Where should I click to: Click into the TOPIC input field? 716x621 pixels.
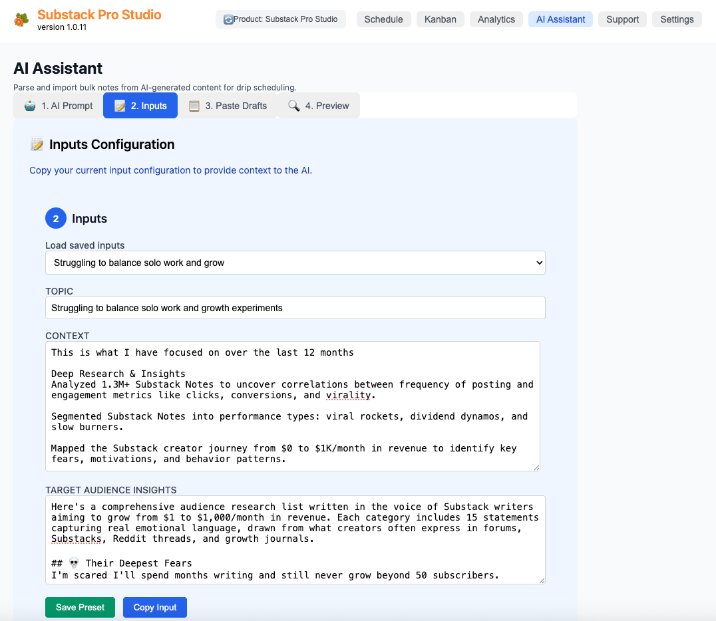[x=295, y=308]
